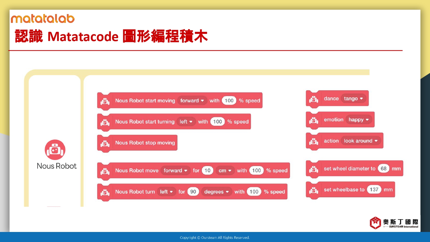Click robot icon on start turning block
Viewport: 430px width, 242px height.
click(x=105, y=122)
